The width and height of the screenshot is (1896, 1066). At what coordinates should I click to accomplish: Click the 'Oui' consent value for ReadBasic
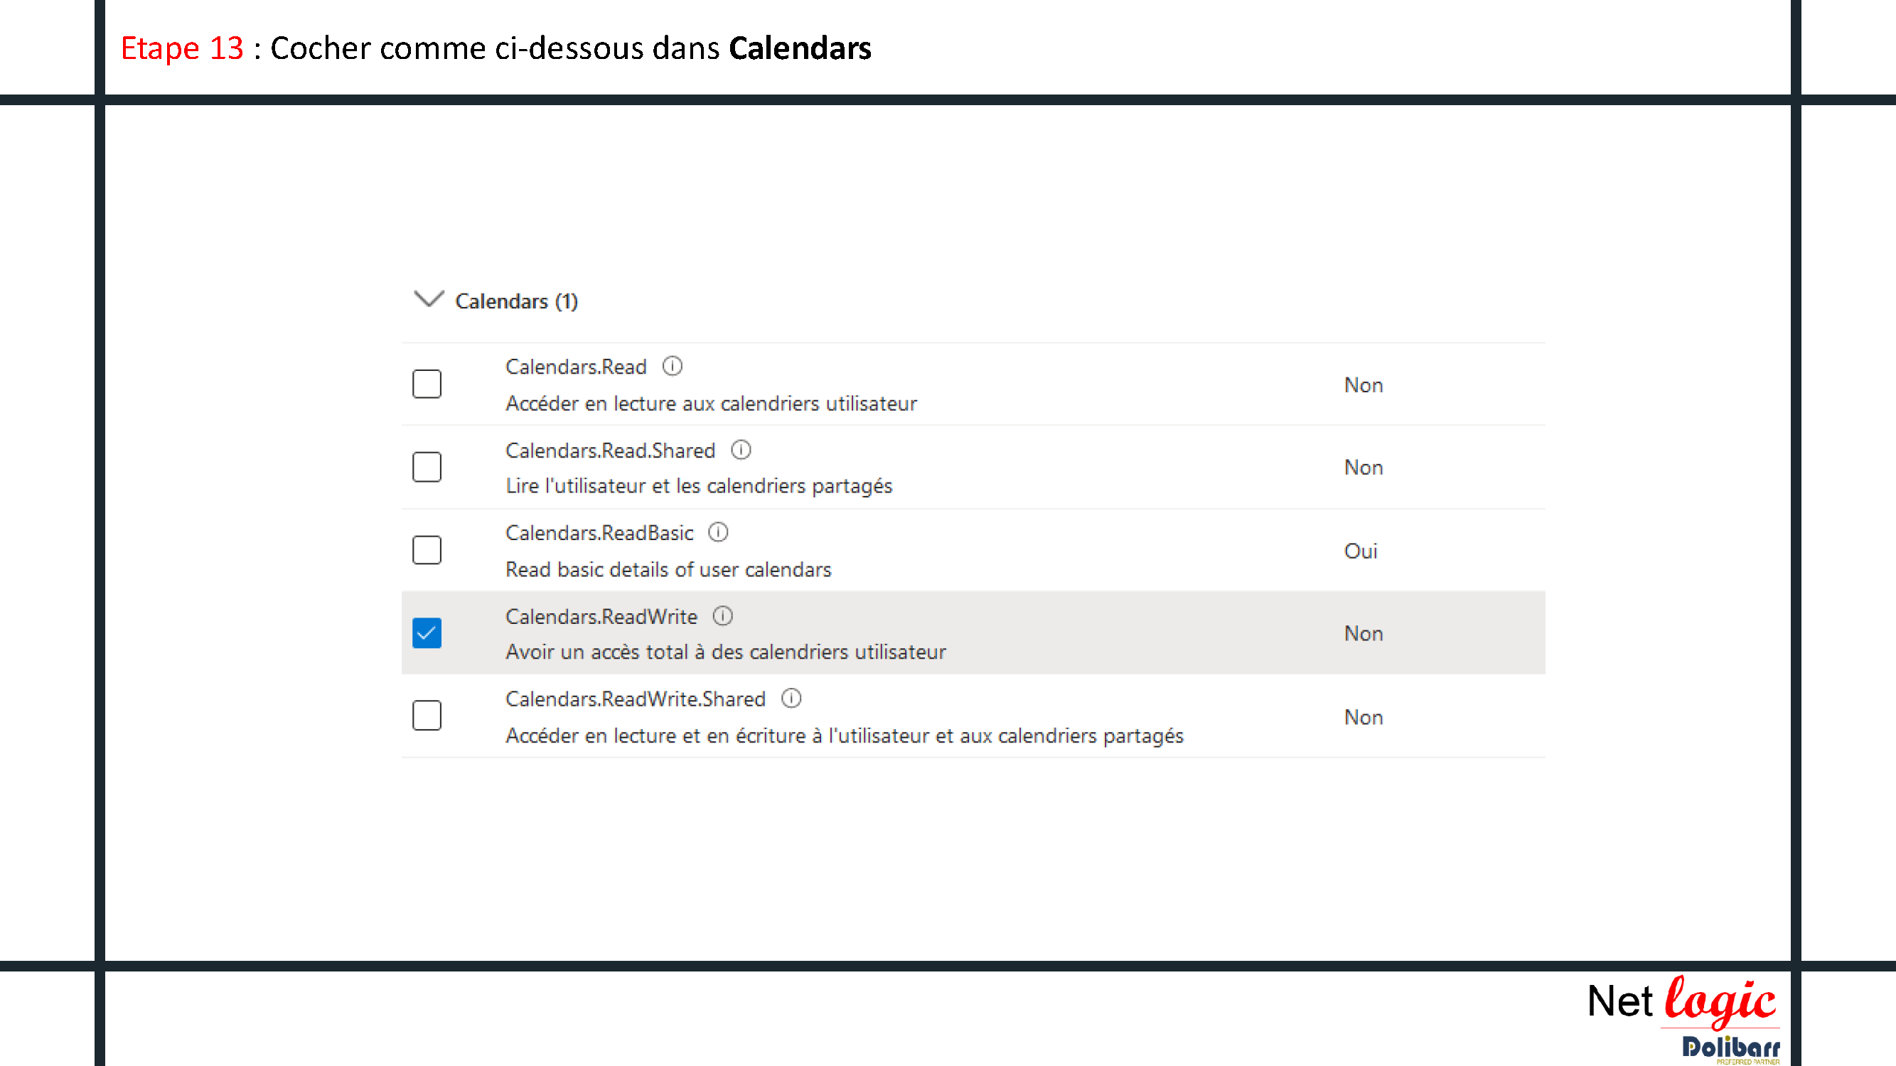1360,551
